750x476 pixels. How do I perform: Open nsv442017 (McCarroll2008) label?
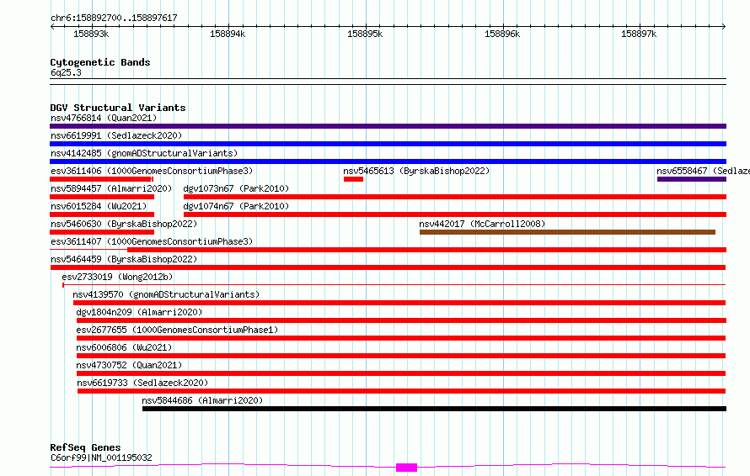click(x=482, y=224)
